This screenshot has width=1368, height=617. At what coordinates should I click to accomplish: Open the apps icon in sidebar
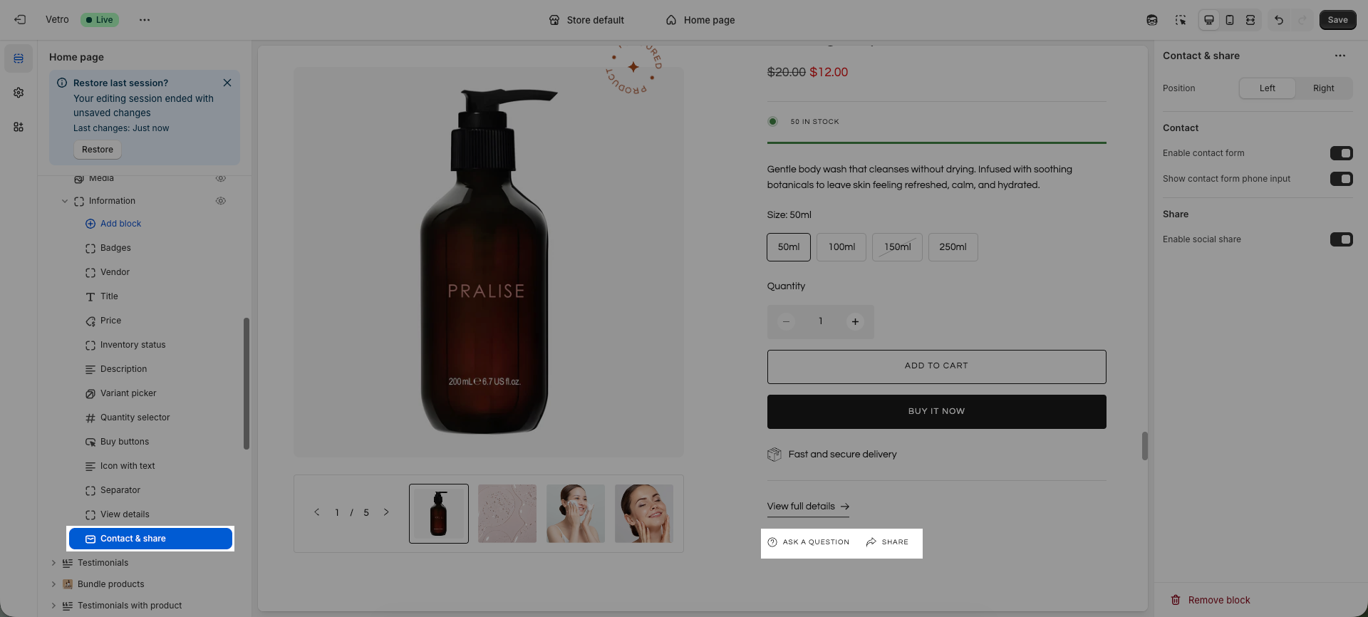coord(19,127)
